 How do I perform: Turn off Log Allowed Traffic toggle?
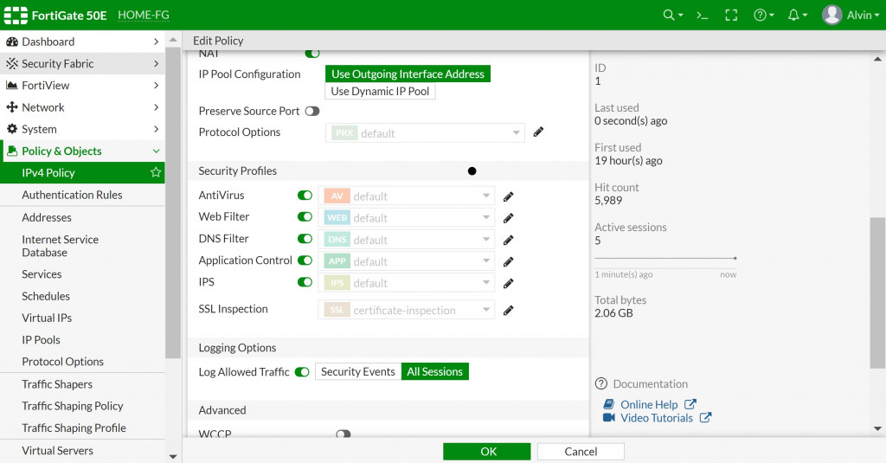(302, 372)
